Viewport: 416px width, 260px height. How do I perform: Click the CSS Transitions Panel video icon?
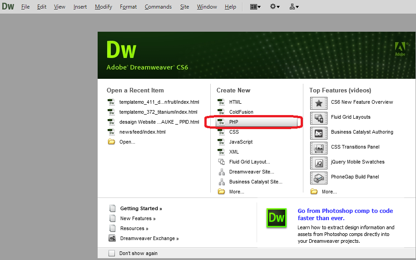click(x=319, y=148)
